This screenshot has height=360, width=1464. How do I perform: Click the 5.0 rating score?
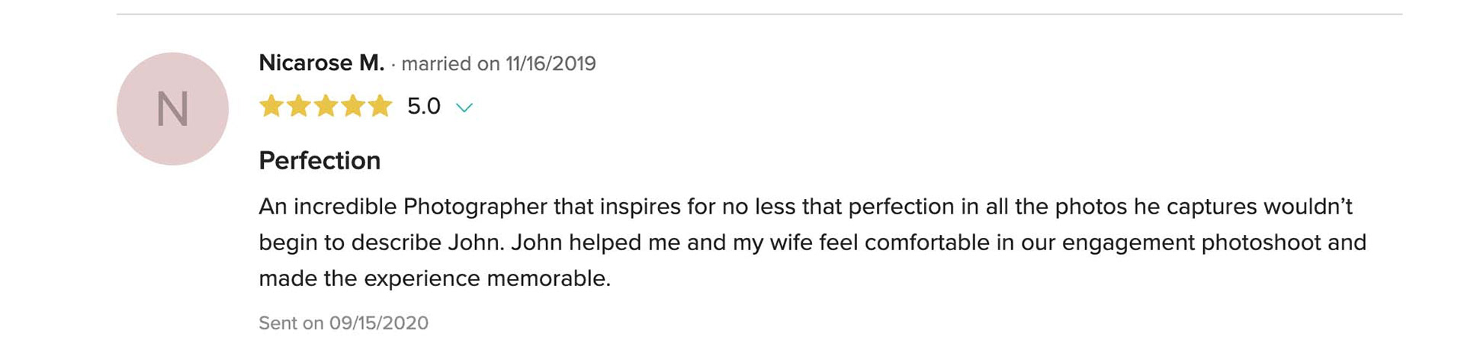(x=424, y=106)
